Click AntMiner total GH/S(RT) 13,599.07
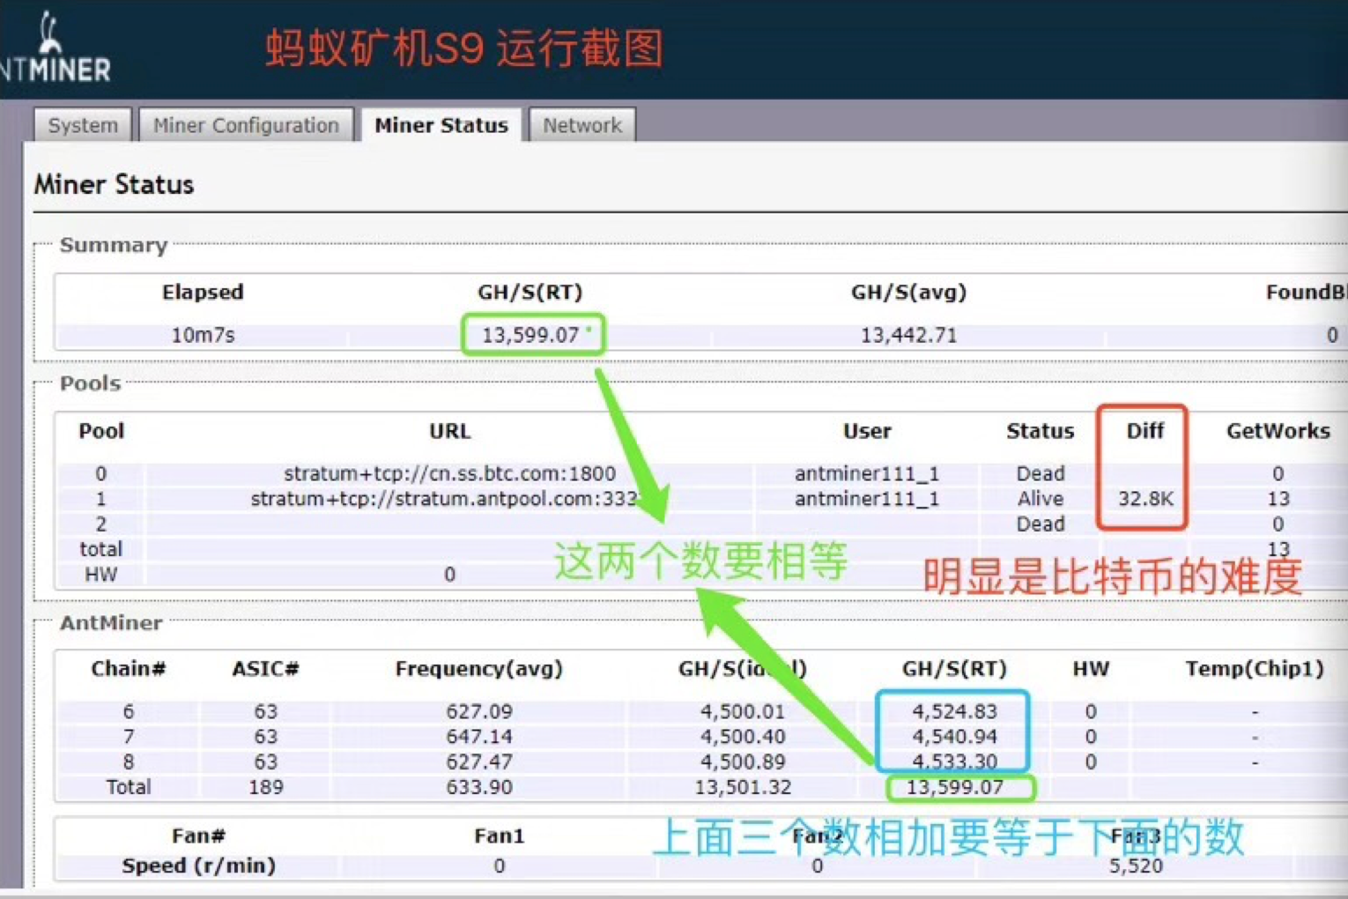Viewport: 1348px width, 899px height. pos(955,787)
